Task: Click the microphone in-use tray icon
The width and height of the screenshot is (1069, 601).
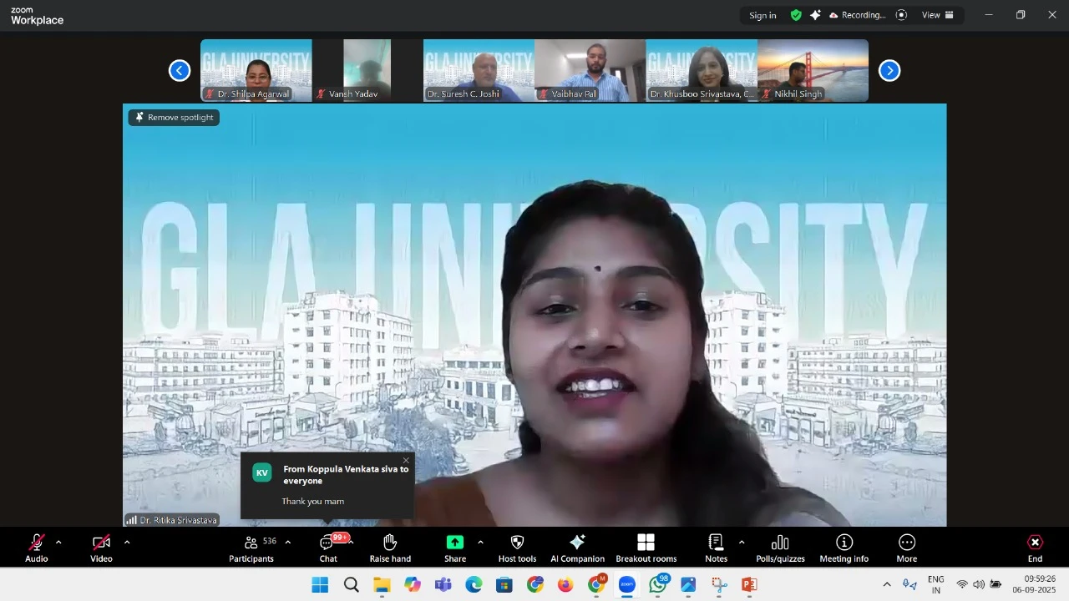Action: coord(909,585)
